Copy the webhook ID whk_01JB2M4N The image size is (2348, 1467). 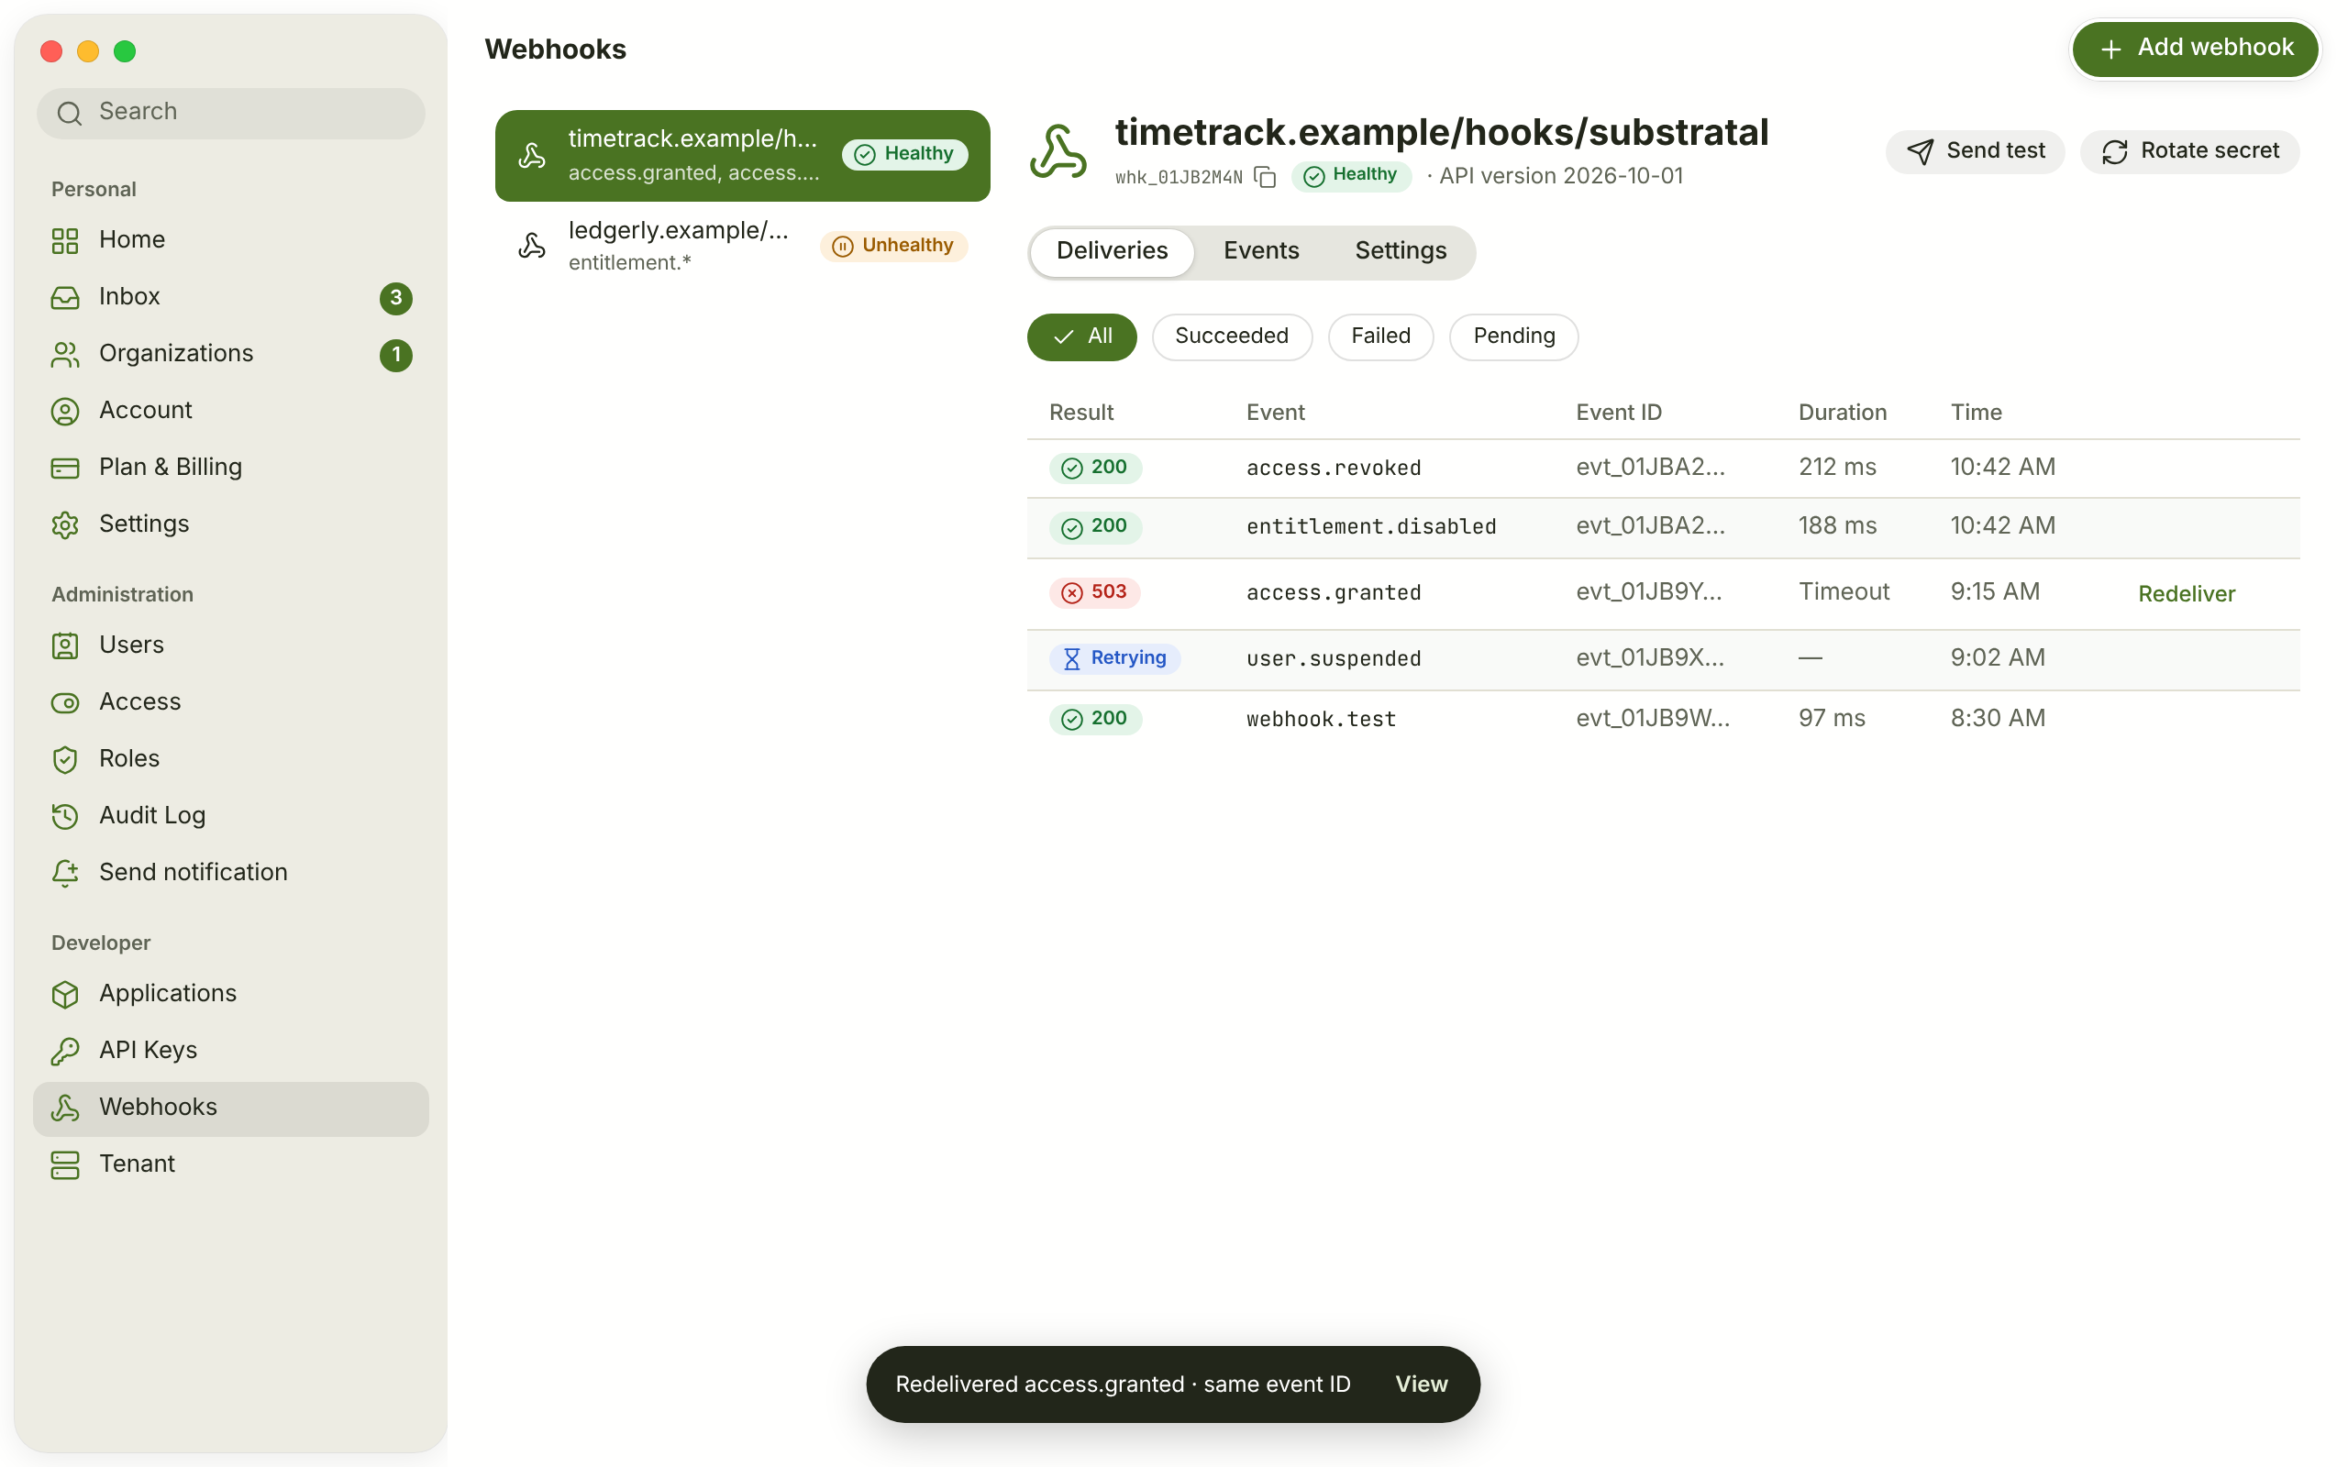[1264, 177]
